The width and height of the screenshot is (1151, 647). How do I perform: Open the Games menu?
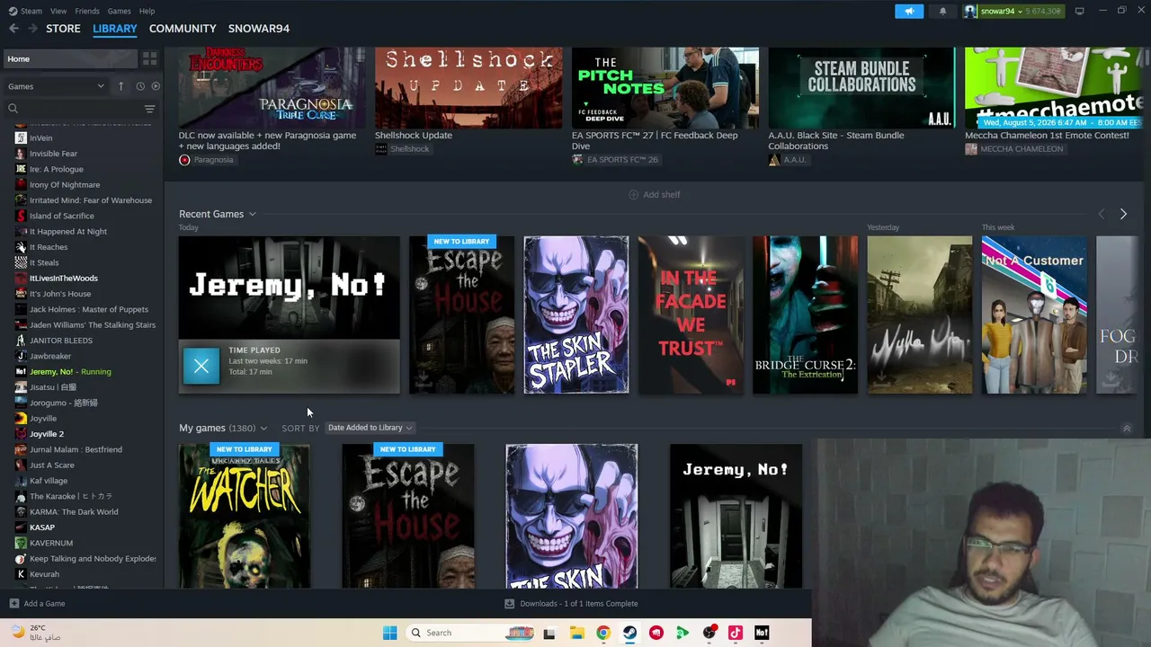pyautogui.click(x=119, y=11)
